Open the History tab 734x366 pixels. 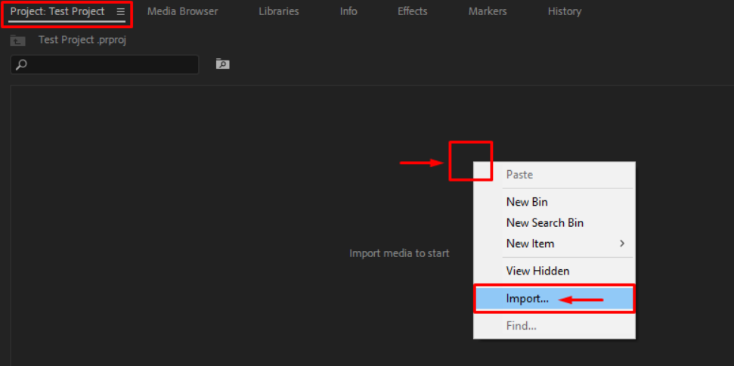(x=565, y=11)
